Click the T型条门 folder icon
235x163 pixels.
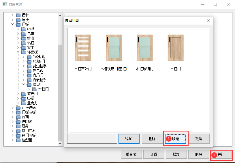29,62
